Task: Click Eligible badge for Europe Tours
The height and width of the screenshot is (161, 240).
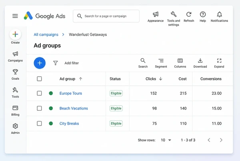Action: coord(116,93)
